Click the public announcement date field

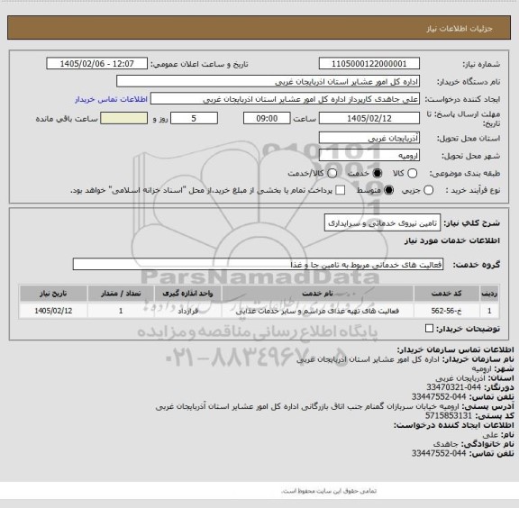pos(97,64)
